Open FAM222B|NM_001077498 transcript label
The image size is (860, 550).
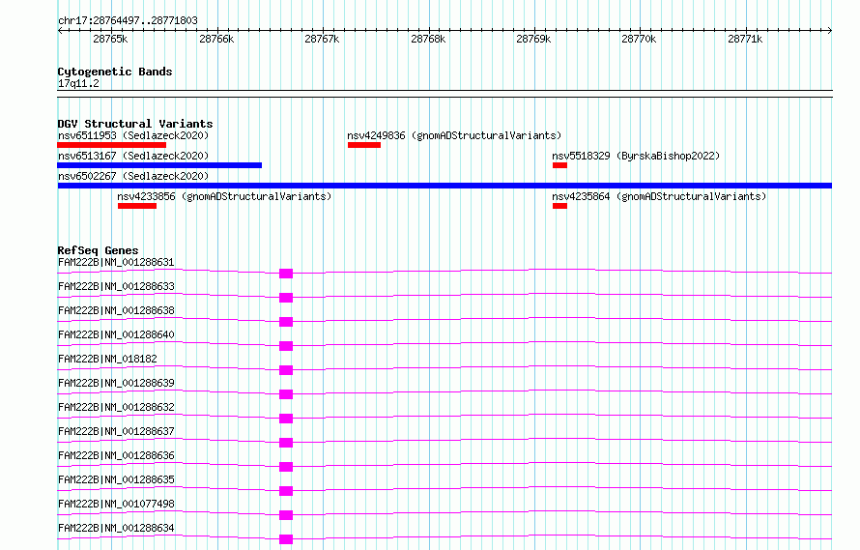(x=116, y=504)
